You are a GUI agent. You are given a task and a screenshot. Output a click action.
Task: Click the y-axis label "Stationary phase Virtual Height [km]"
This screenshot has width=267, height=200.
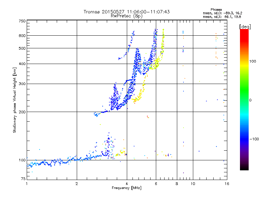click(x=14, y=100)
